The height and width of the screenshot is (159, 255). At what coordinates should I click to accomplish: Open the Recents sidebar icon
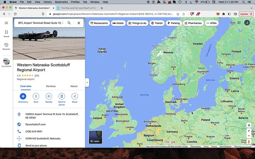6,46
